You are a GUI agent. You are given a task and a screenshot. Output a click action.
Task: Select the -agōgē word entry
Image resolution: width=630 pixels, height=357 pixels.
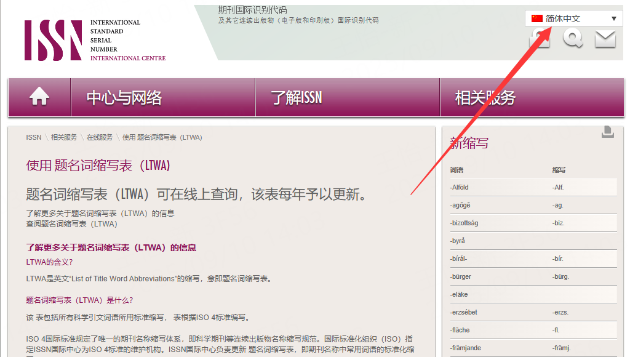pyautogui.click(x=460, y=206)
